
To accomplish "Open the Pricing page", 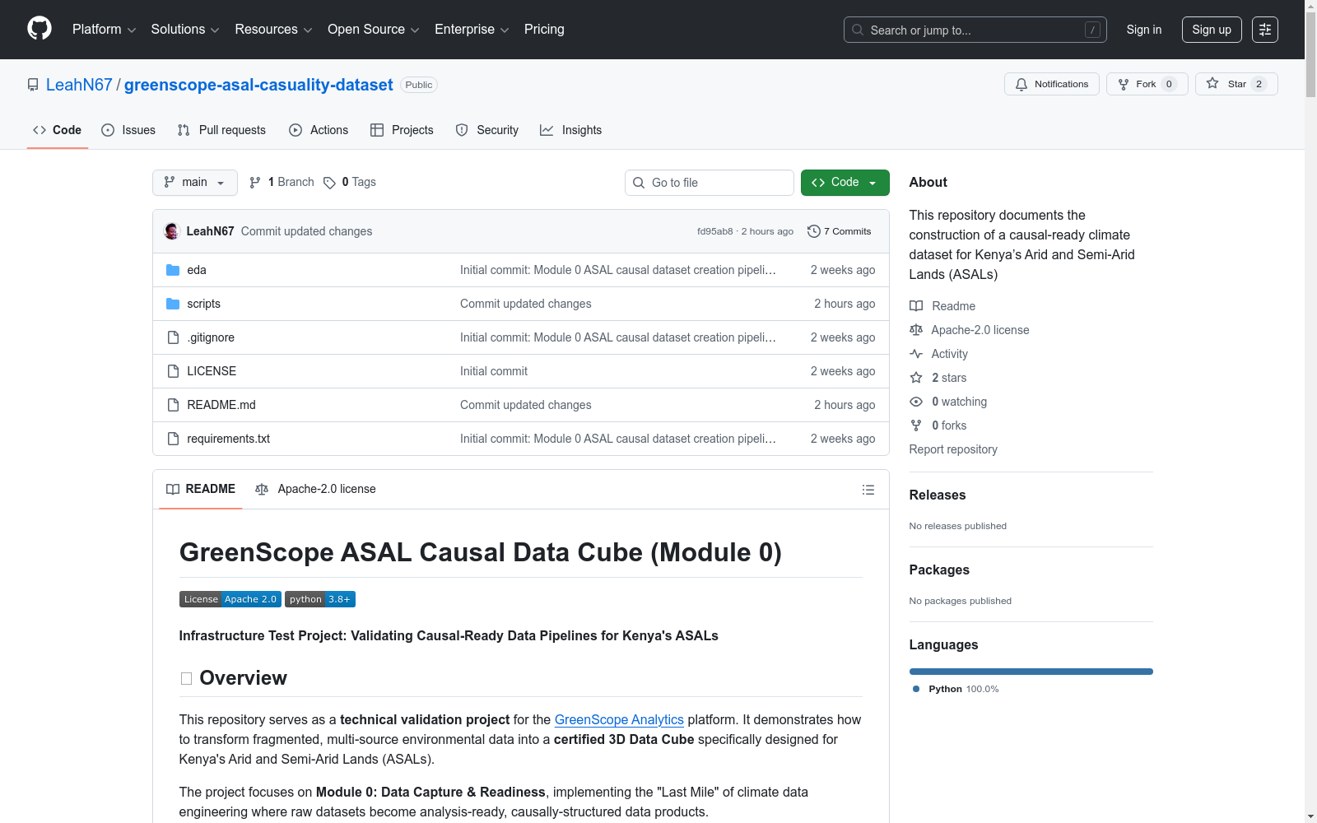I will coord(544,30).
